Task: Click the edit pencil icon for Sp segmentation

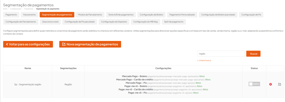Action: [279, 84]
